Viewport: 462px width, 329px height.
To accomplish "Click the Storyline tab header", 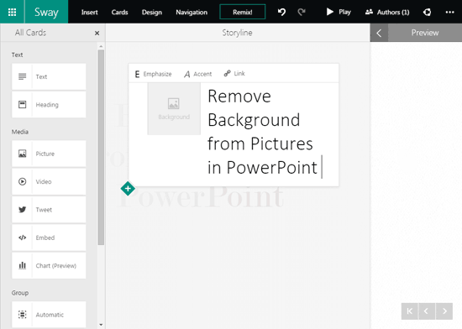I will [x=237, y=33].
